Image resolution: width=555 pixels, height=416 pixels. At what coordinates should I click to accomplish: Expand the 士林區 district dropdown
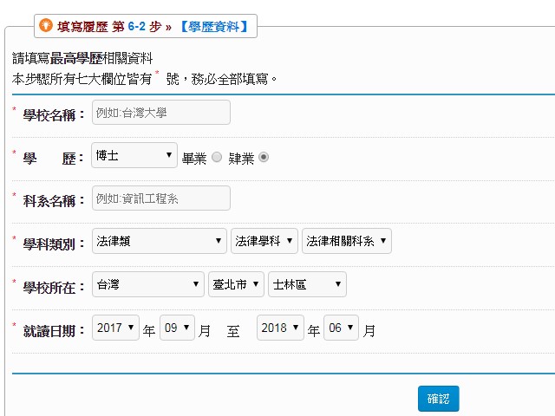pyautogui.click(x=307, y=284)
